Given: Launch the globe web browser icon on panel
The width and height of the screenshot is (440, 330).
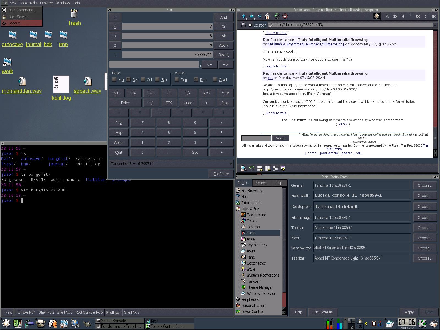Looking at the screenshot, I should pyautogui.click(x=75, y=323).
